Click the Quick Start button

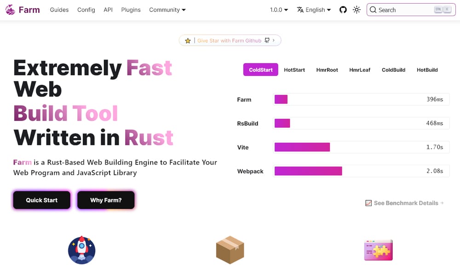[41, 200]
